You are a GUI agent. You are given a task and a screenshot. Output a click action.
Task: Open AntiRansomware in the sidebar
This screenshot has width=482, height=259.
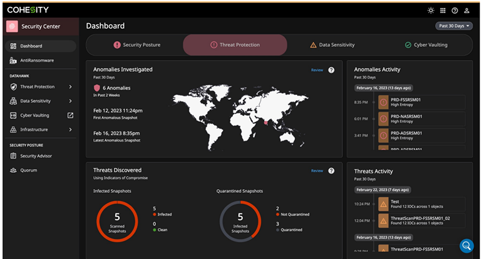pos(41,61)
